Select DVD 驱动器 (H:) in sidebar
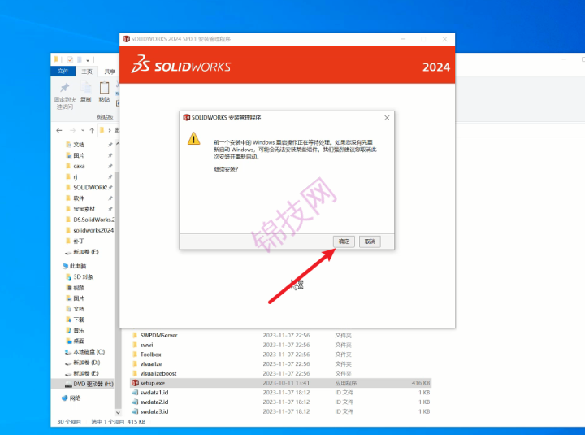 coord(89,384)
